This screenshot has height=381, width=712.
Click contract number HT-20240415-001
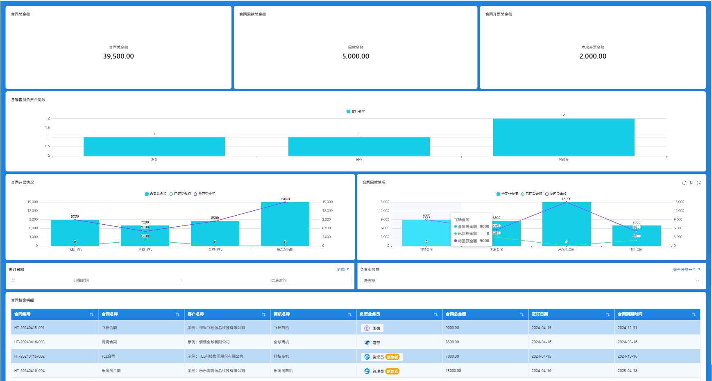(x=29, y=328)
